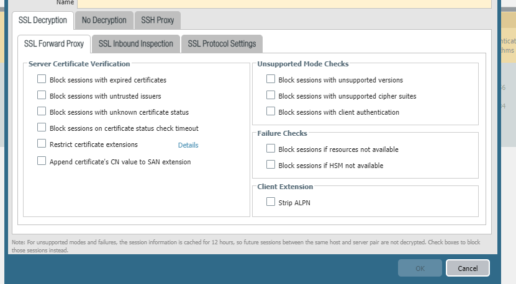
Task: Enable Block sessions with expired certificates
Action: (42, 79)
